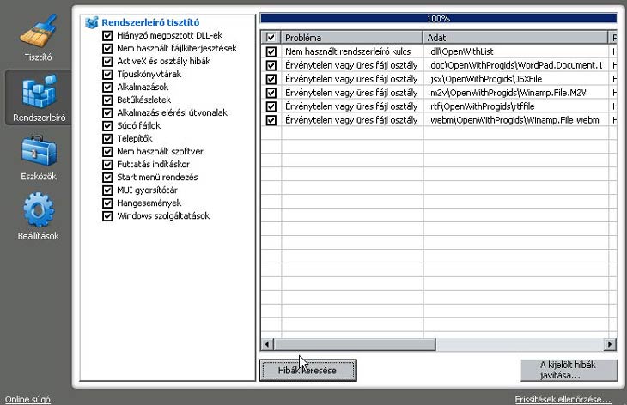
Task: Click the Rendszerleíró tisztító header icon
Action: pos(92,23)
